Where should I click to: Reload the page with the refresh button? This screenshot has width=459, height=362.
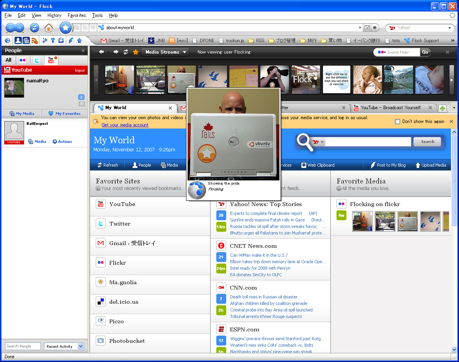34,28
